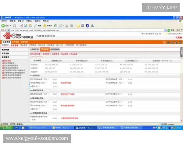The width and height of the screenshot is (183, 146).
Task: Collapse the 虚拟凭证信息 section triangle
Action: (31, 90)
